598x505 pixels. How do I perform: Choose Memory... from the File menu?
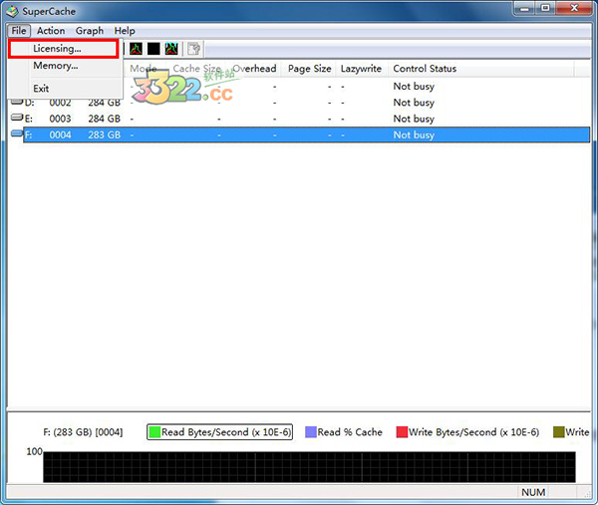coord(65,66)
